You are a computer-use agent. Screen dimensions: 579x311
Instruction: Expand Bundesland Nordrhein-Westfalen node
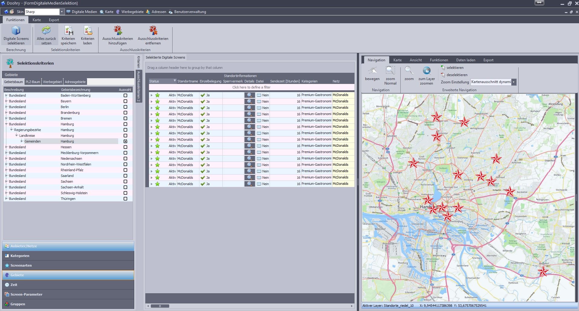click(6, 164)
